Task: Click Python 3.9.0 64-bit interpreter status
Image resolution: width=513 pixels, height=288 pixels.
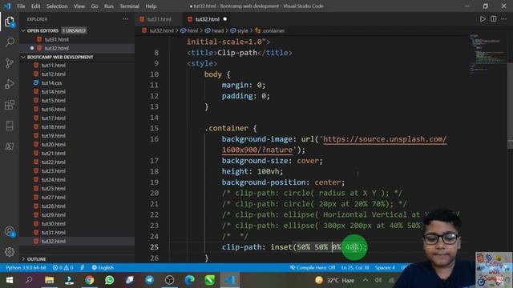Action: [x=26, y=267]
